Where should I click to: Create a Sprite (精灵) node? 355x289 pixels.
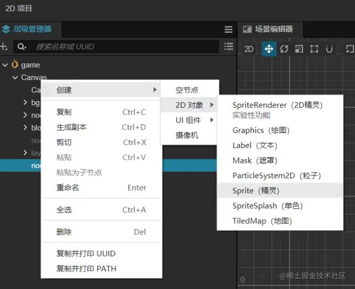280,191
